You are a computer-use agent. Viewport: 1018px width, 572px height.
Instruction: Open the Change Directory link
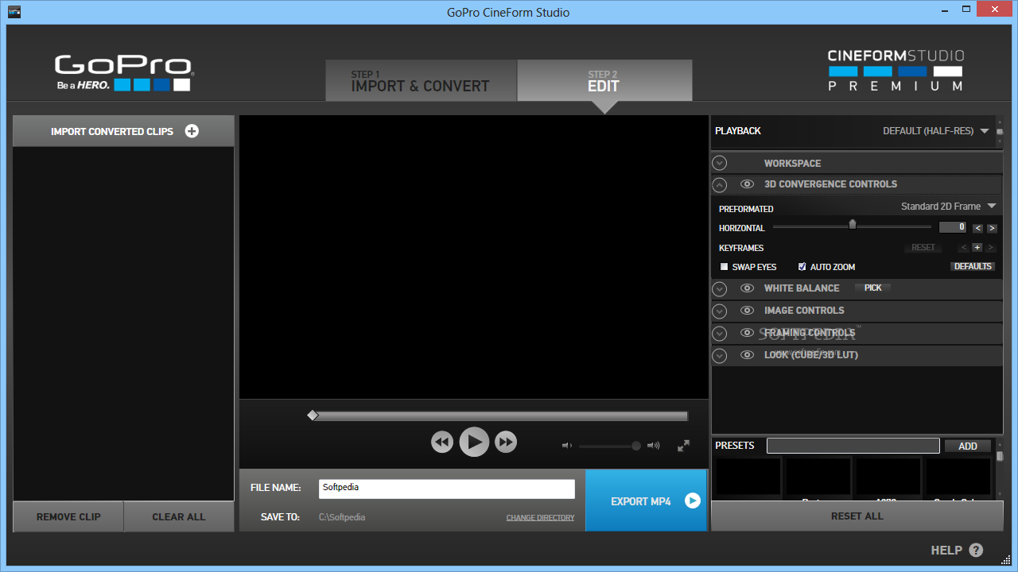(540, 518)
